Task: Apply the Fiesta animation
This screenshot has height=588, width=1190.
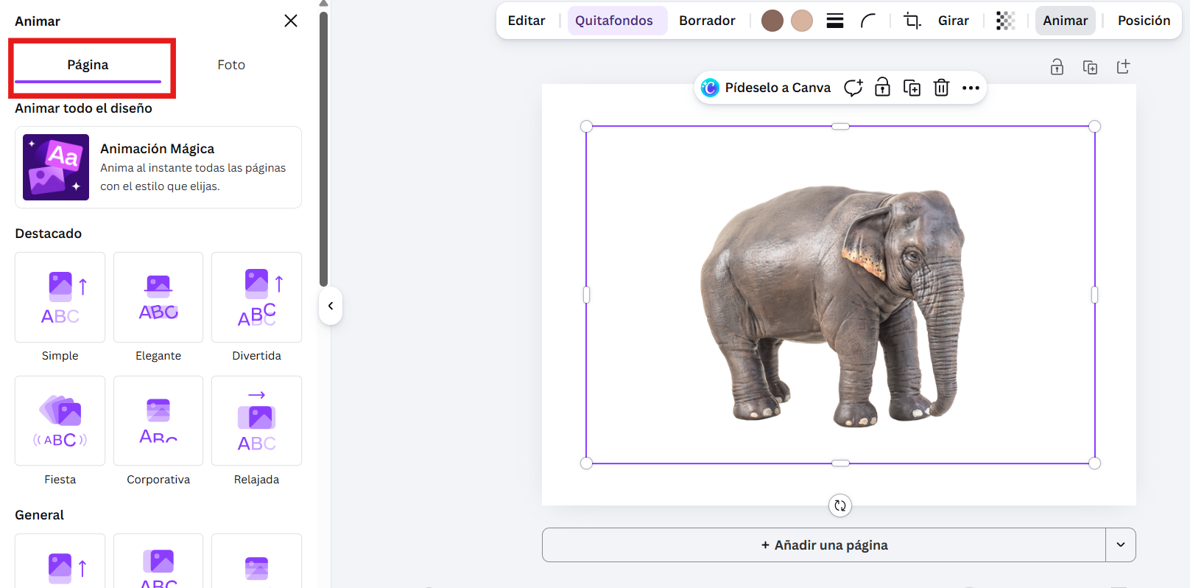Action: [60, 421]
